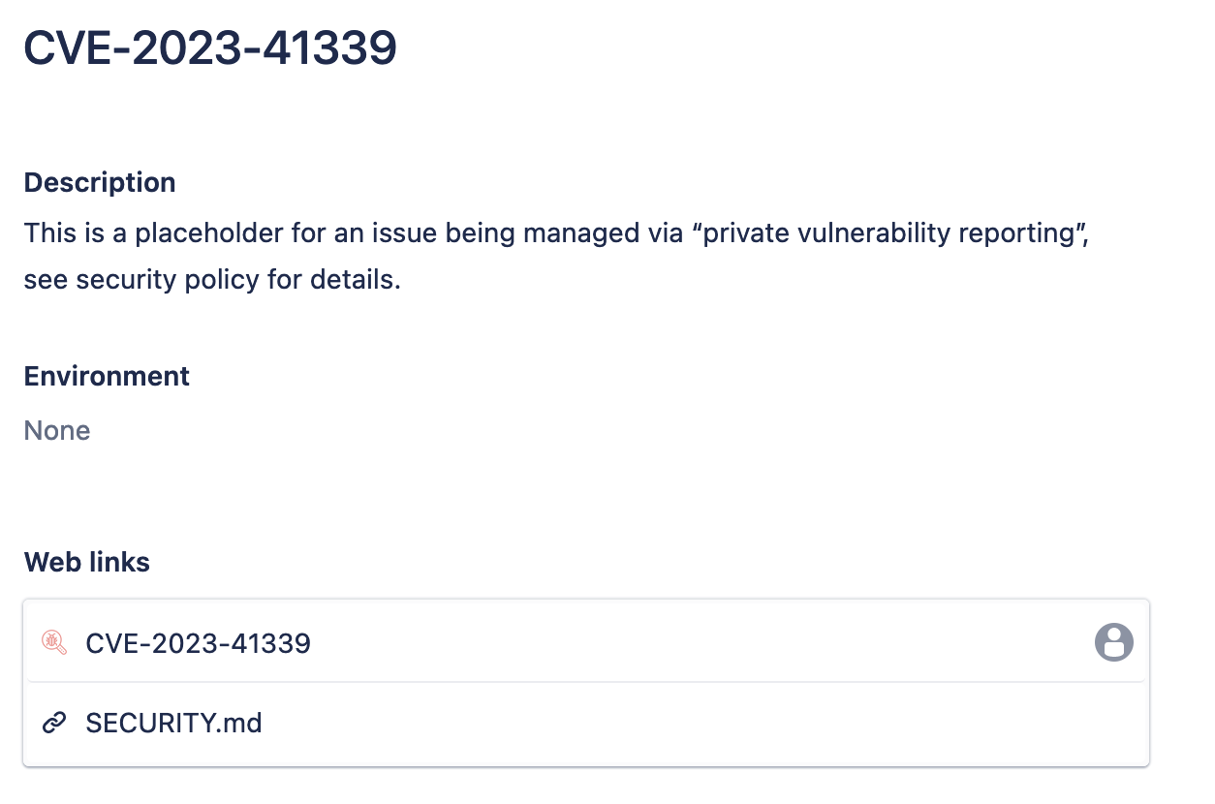Click the CVE-2023-41339 issue title heading
Screen dimensions: 1215x804
210,47
